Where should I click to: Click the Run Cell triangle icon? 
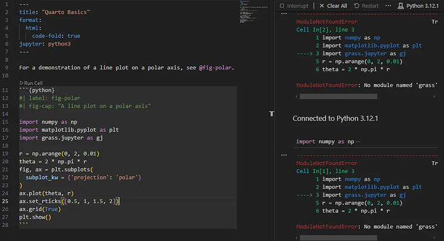tap(21, 83)
